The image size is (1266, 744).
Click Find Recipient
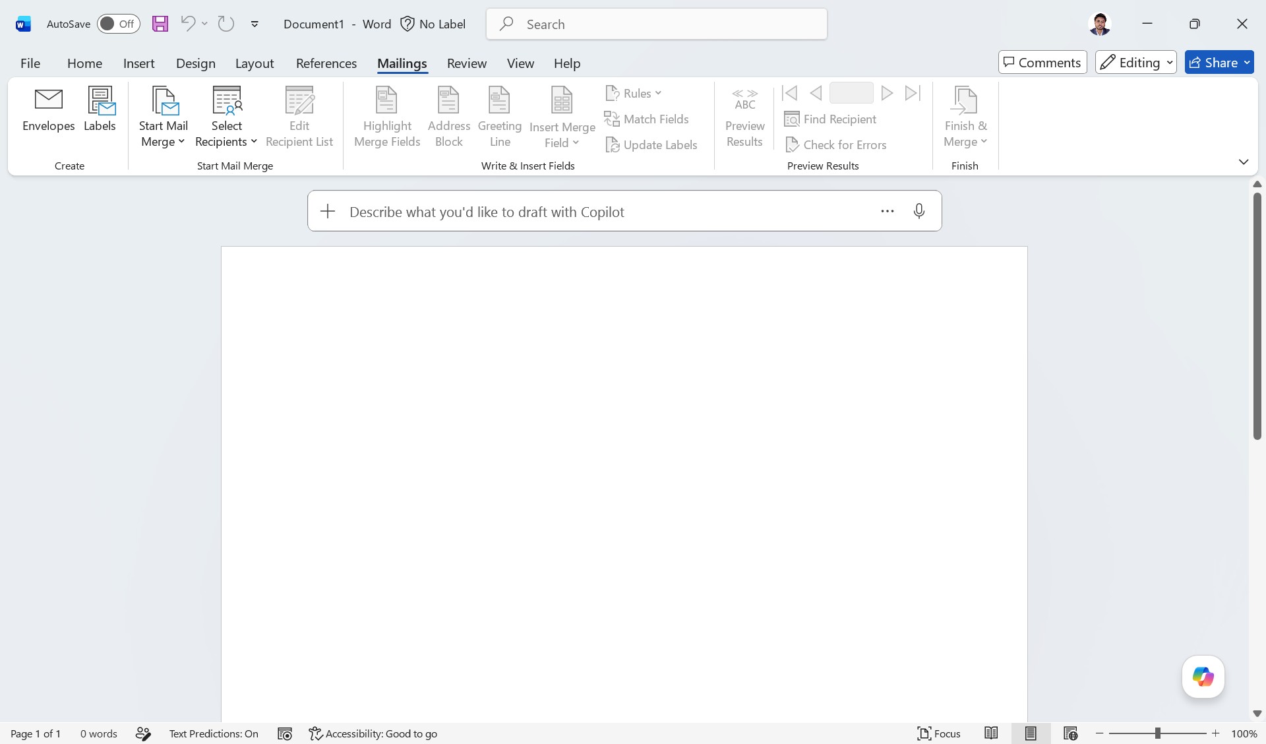(831, 119)
